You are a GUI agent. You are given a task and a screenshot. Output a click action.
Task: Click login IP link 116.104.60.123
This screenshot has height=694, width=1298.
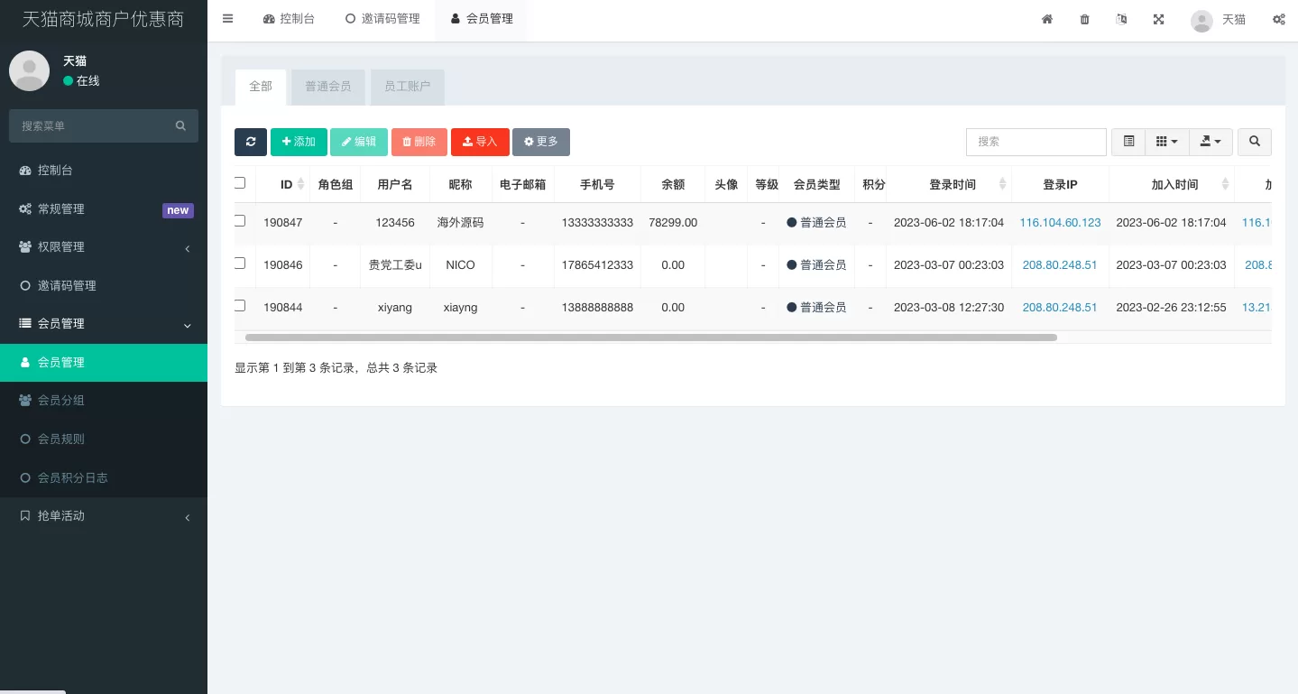1060,223
